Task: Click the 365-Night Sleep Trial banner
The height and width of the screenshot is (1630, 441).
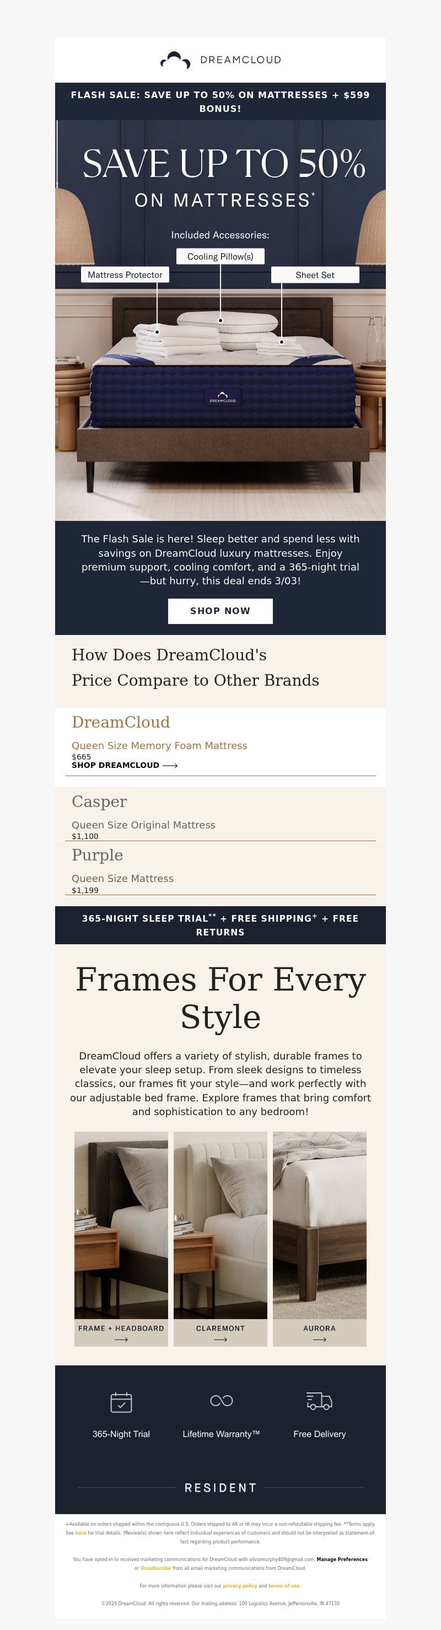Action: pyautogui.click(x=220, y=925)
